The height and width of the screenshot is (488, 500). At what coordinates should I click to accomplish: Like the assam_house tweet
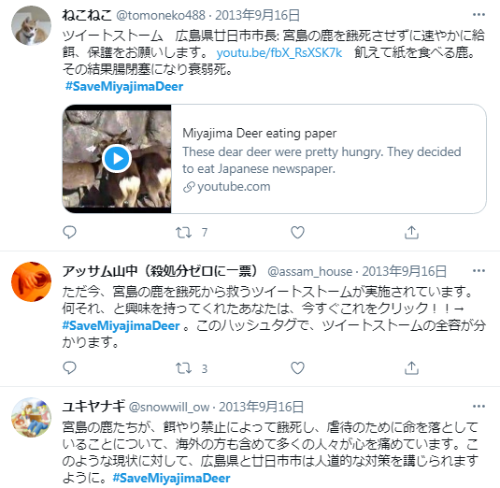click(297, 368)
